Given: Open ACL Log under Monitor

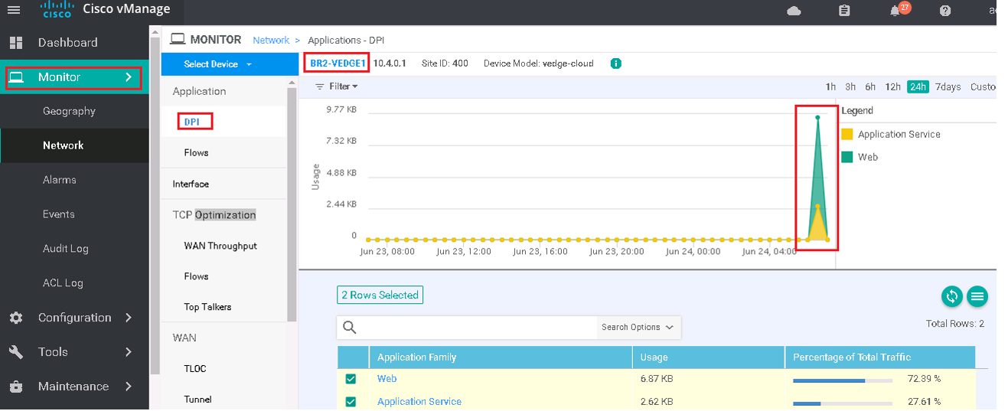Looking at the screenshot, I should [x=63, y=283].
